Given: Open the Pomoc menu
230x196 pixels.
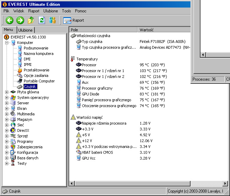Looking at the screenshot, I should tap(81, 11).
